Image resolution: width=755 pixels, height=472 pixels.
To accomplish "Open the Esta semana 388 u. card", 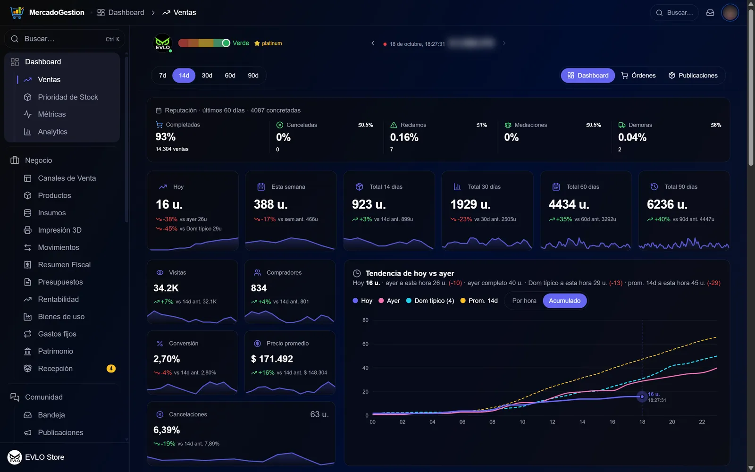I will (x=291, y=211).
